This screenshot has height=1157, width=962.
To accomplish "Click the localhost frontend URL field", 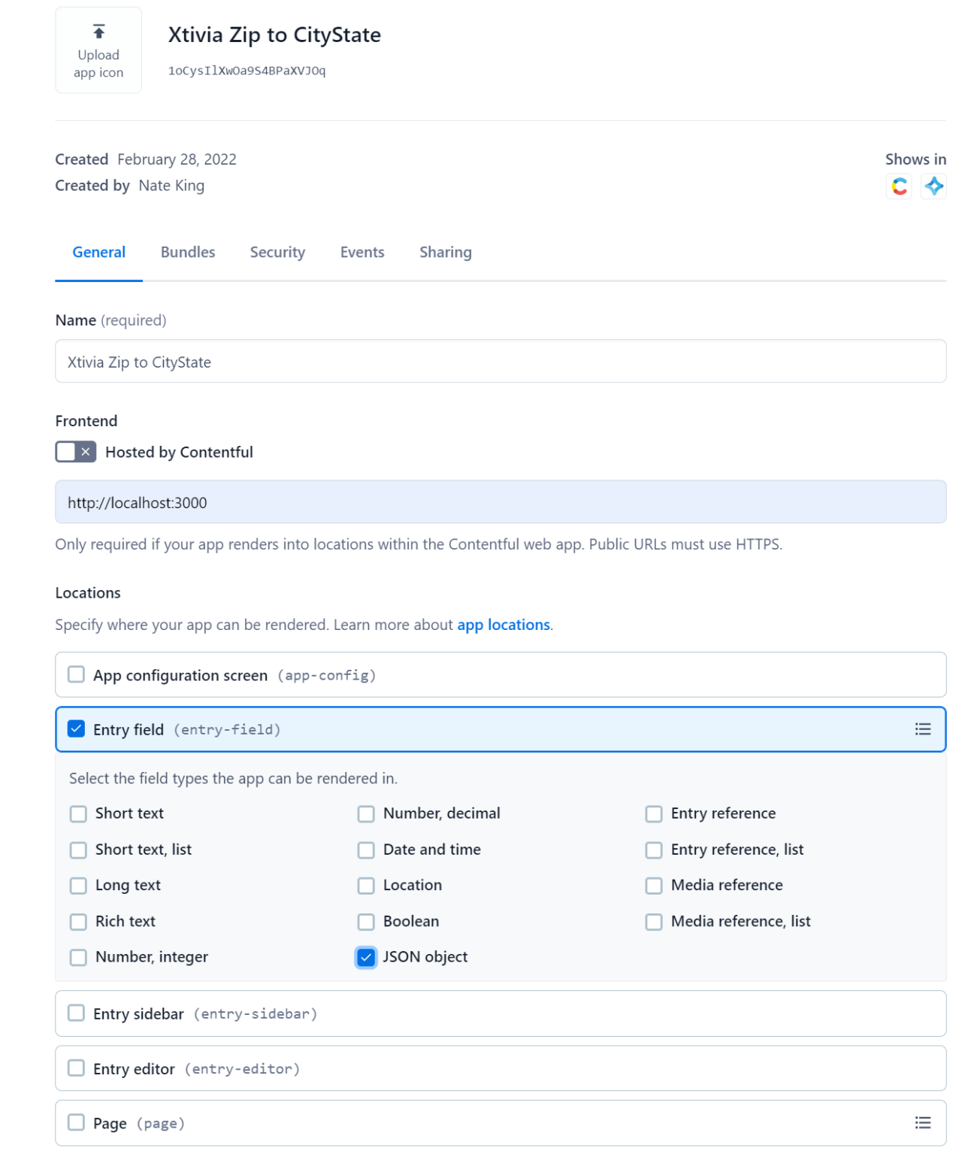I will point(501,501).
